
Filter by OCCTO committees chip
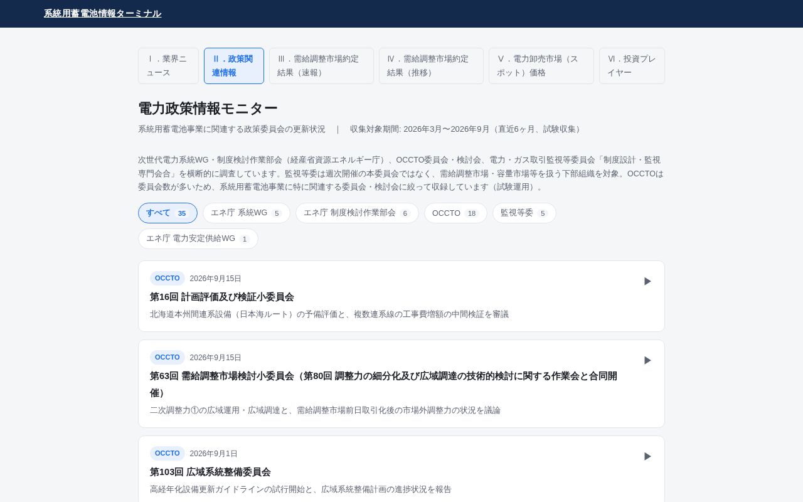[x=455, y=213]
